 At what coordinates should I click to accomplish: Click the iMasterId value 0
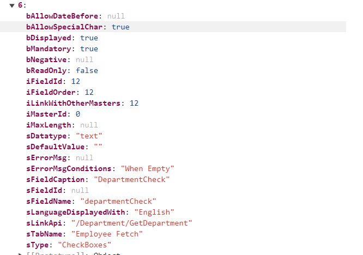[78, 114]
